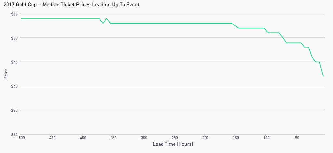Select the -500 lead time tick label
This screenshot has width=333, height=153.
[x=21, y=138]
